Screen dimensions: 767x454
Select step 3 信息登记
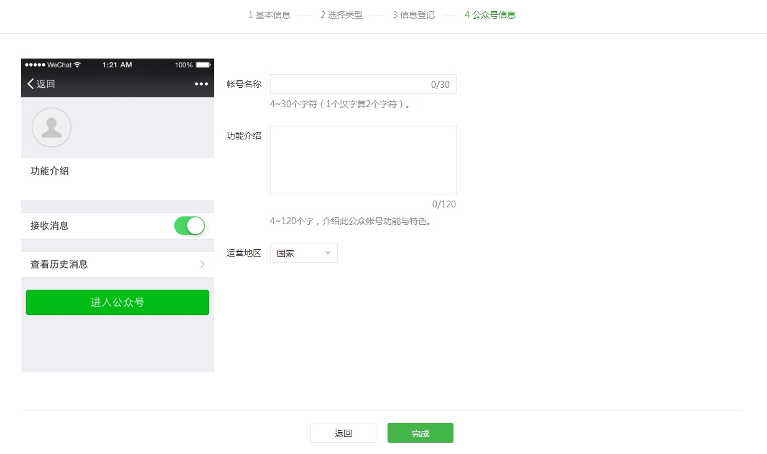(x=413, y=14)
